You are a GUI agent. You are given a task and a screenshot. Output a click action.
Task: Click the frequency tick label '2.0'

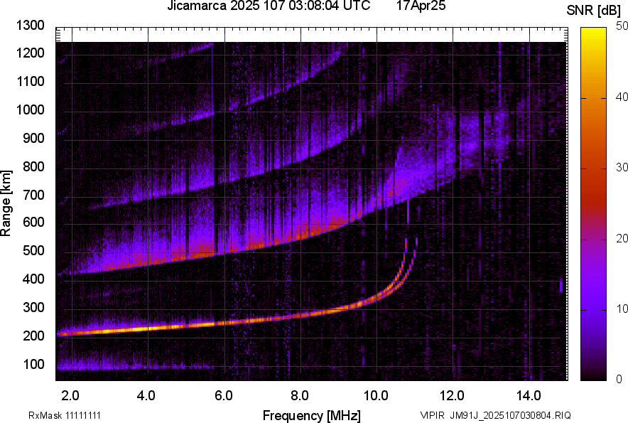(x=70, y=396)
